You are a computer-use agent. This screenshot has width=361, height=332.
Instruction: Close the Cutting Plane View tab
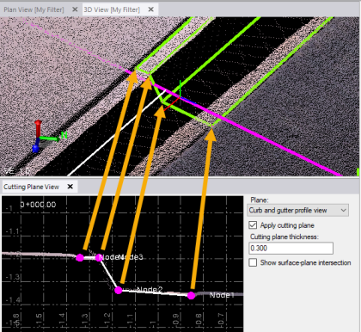(x=70, y=187)
